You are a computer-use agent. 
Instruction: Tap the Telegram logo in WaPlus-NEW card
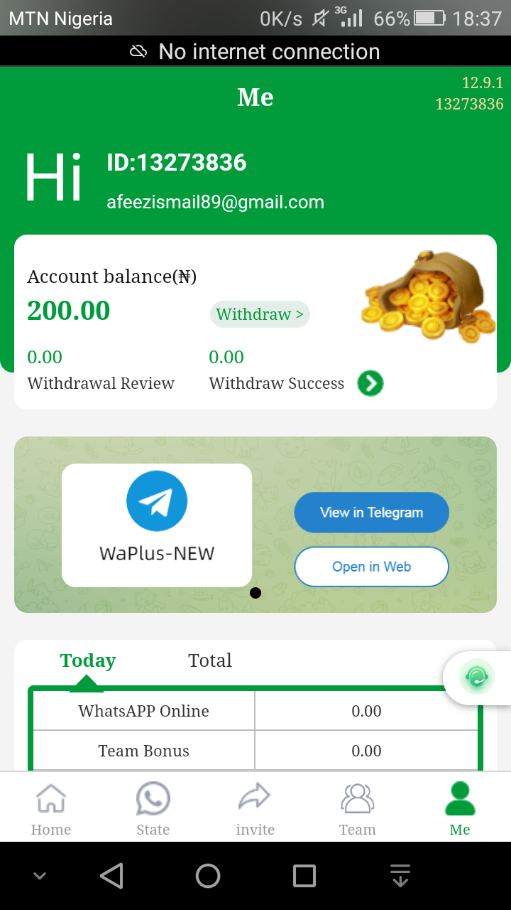click(157, 501)
